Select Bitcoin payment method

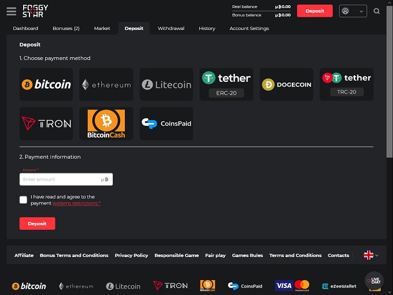46,84
